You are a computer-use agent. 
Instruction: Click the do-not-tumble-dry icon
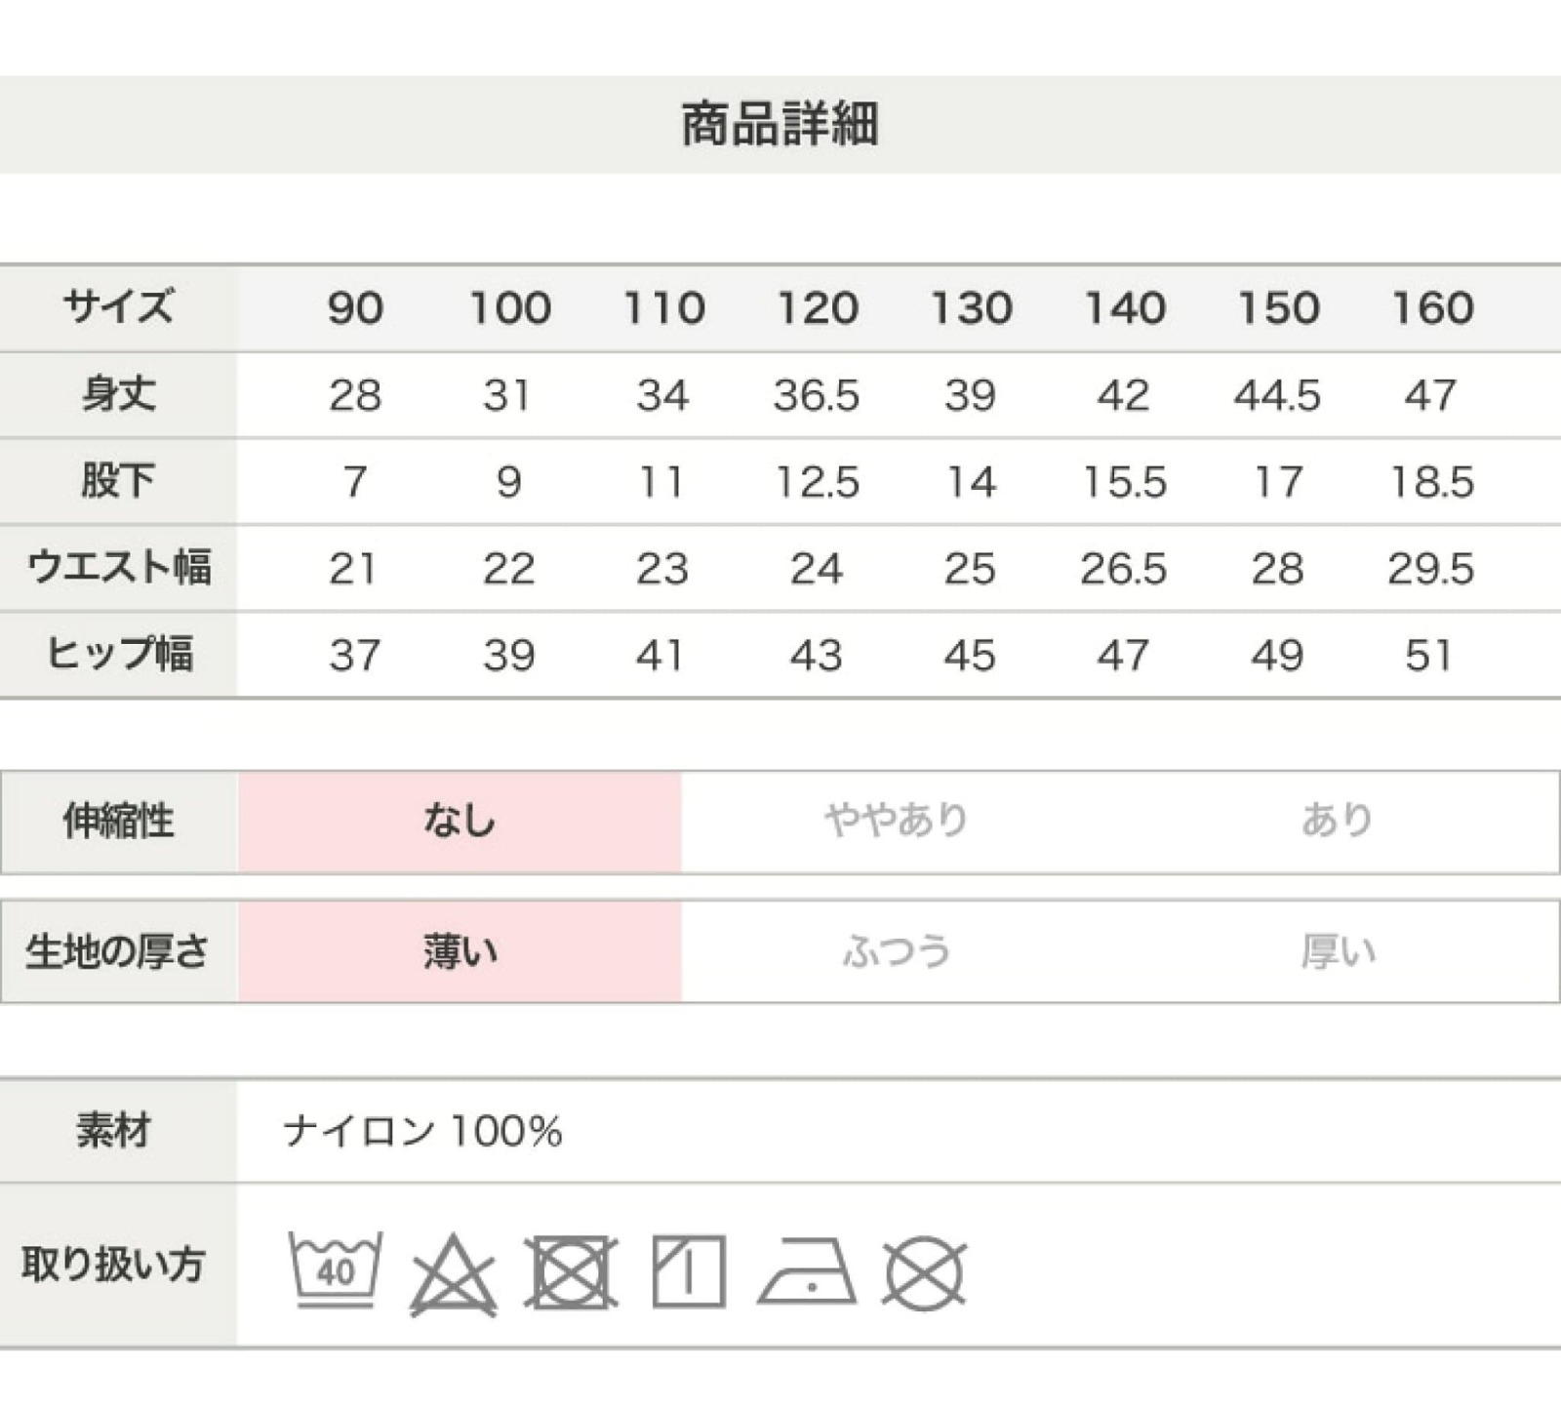click(x=572, y=1272)
